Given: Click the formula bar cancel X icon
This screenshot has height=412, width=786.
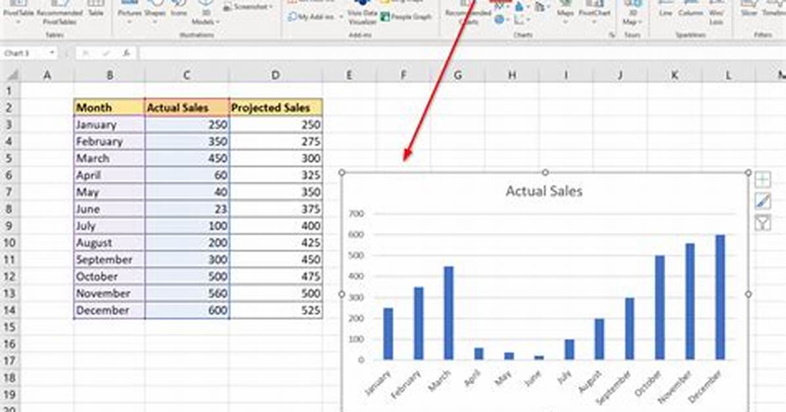Looking at the screenshot, I should 86,53.
